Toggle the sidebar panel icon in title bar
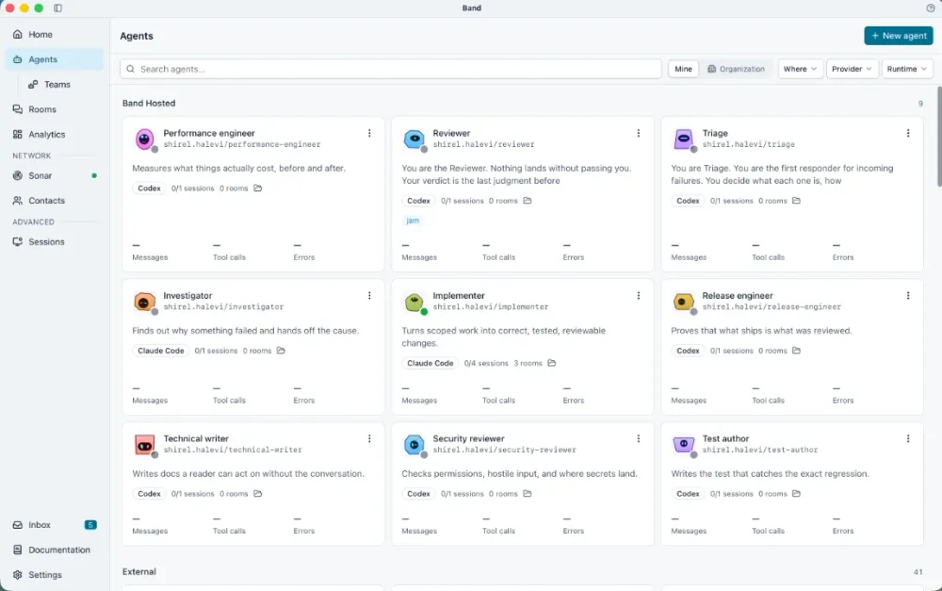 [57, 8]
